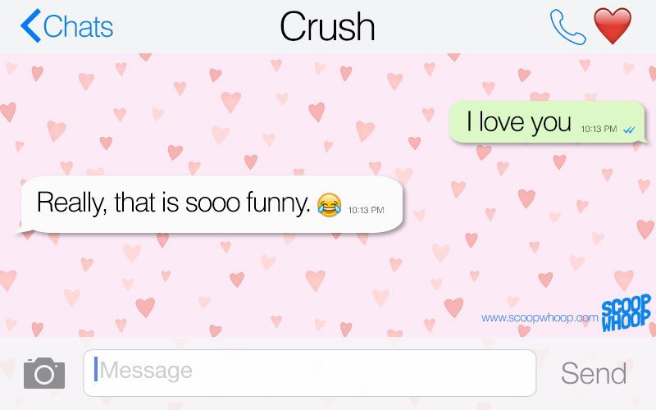Click the blue double-check read receipt
The width and height of the screenshot is (656, 410).
pyautogui.click(x=629, y=130)
